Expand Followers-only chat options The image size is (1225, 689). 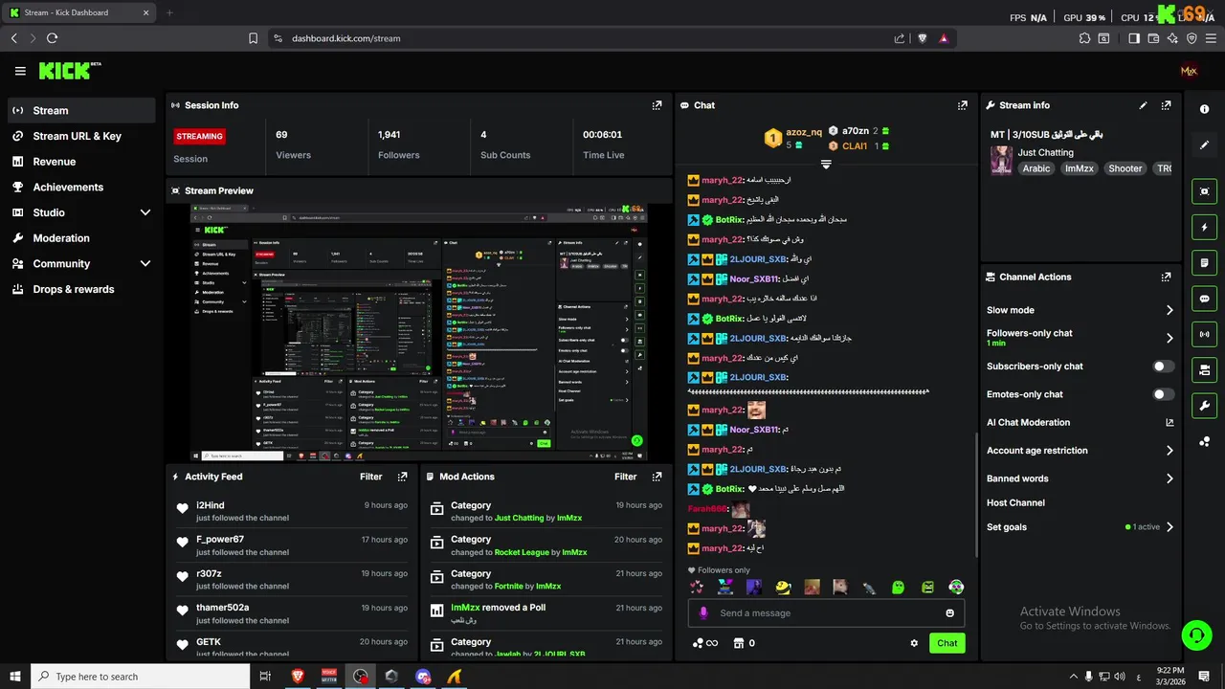pos(1169,338)
